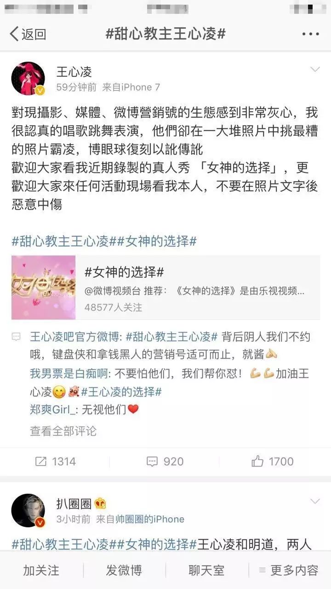The image size is (331, 589).
Task: Open the 扒圈圈 avatar
Action: 28,510
